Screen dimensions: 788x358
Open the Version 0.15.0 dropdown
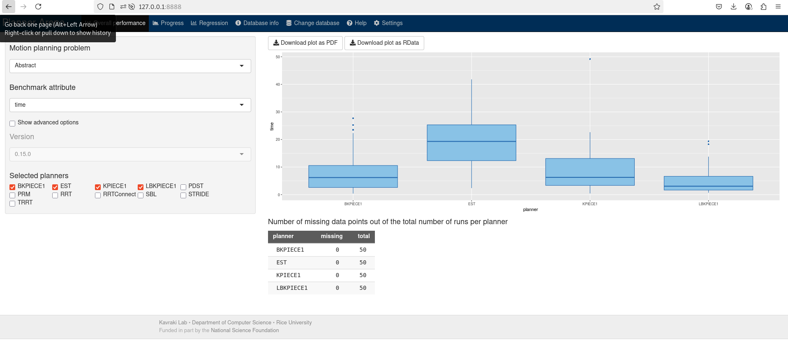coord(130,154)
